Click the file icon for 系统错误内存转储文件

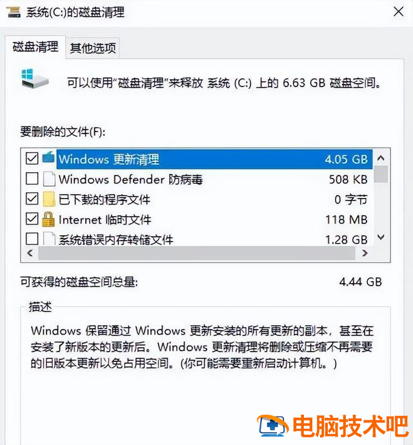[49, 239]
